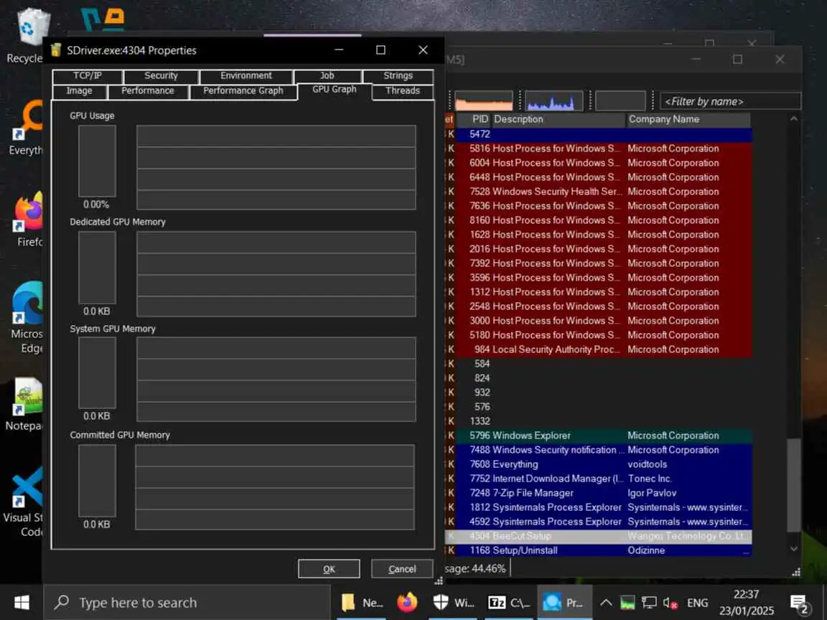The width and height of the screenshot is (827, 620).
Task: Select the 984 Local Security Authority Process row
Action: 599,349
